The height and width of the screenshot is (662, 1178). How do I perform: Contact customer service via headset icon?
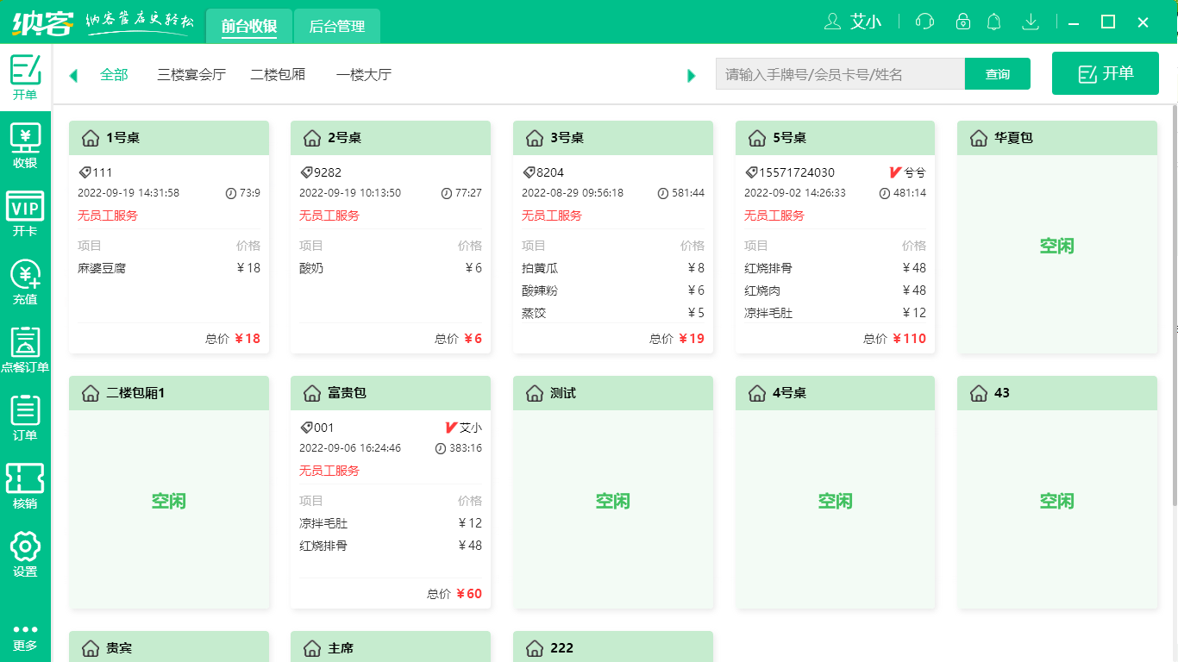coord(923,22)
